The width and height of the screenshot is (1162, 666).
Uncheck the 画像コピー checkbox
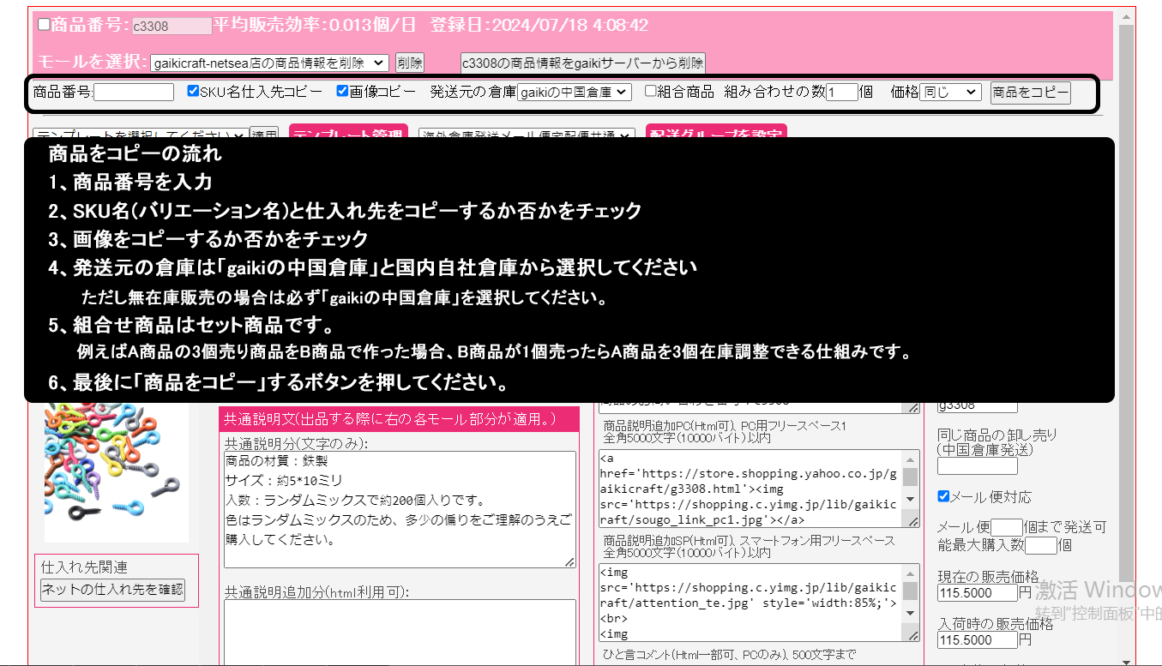click(x=342, y=91)
